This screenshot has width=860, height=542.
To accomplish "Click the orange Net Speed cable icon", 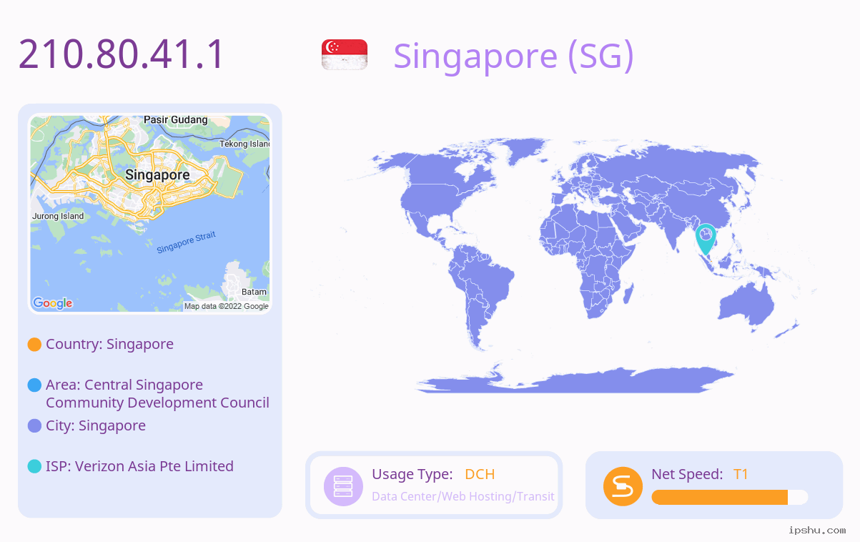I will [x=623, y=486].
